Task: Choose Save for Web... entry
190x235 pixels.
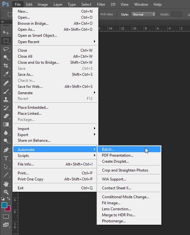Action: pos(55,87)
